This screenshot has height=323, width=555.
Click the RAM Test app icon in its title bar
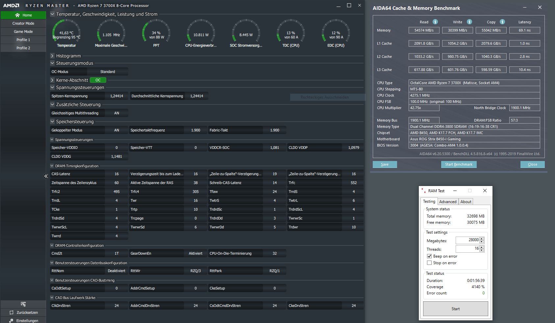coord(424,191)
